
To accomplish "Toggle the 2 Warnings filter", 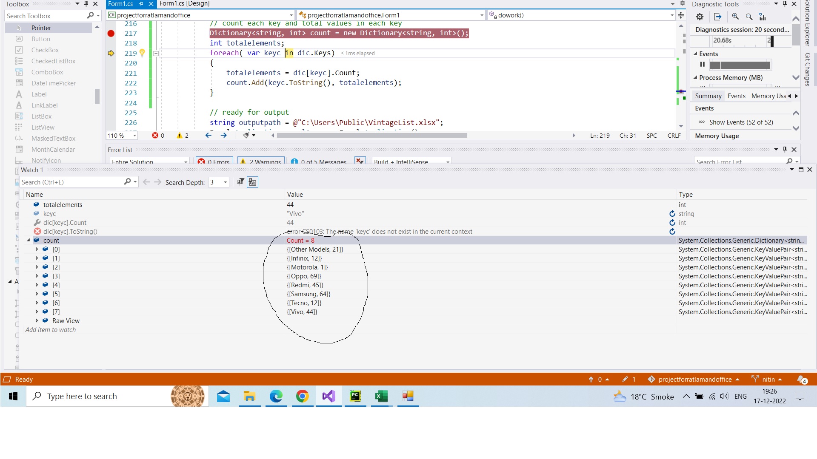I will 260,162.
